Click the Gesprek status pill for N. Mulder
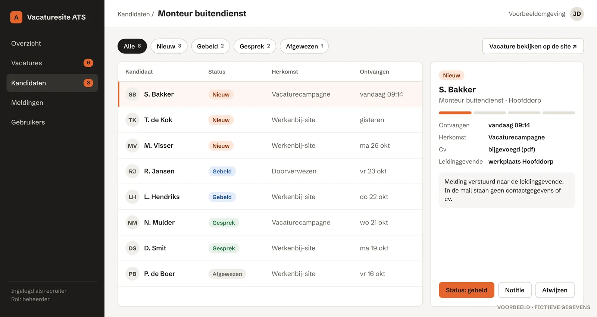This screenshot has height=317, width=597. coord(224,223)
